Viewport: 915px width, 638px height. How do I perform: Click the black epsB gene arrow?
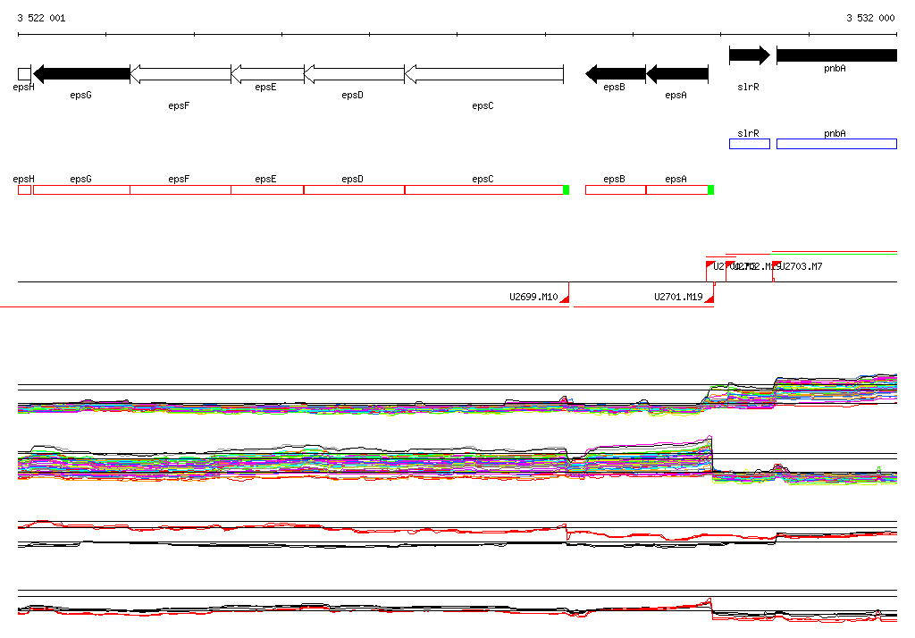tap(616, 73)
